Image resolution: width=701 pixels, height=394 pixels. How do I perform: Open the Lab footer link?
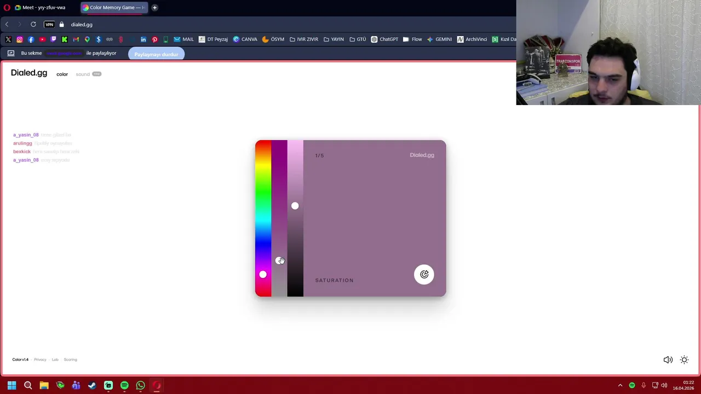click(x=55, y=360)
